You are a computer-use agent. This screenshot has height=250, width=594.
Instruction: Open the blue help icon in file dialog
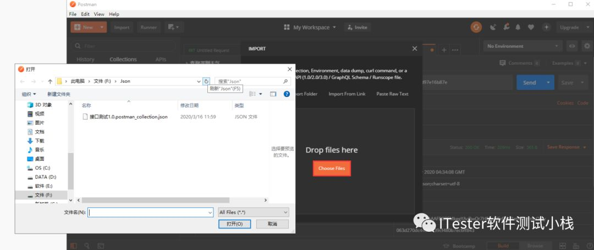[x=287, y=94]
